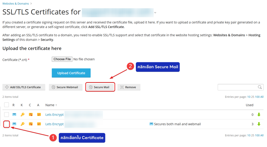The width and height of the screenshot is (267, 147).
Task: Click the CSR request icon in first row
Action: [x=14, y=115]
